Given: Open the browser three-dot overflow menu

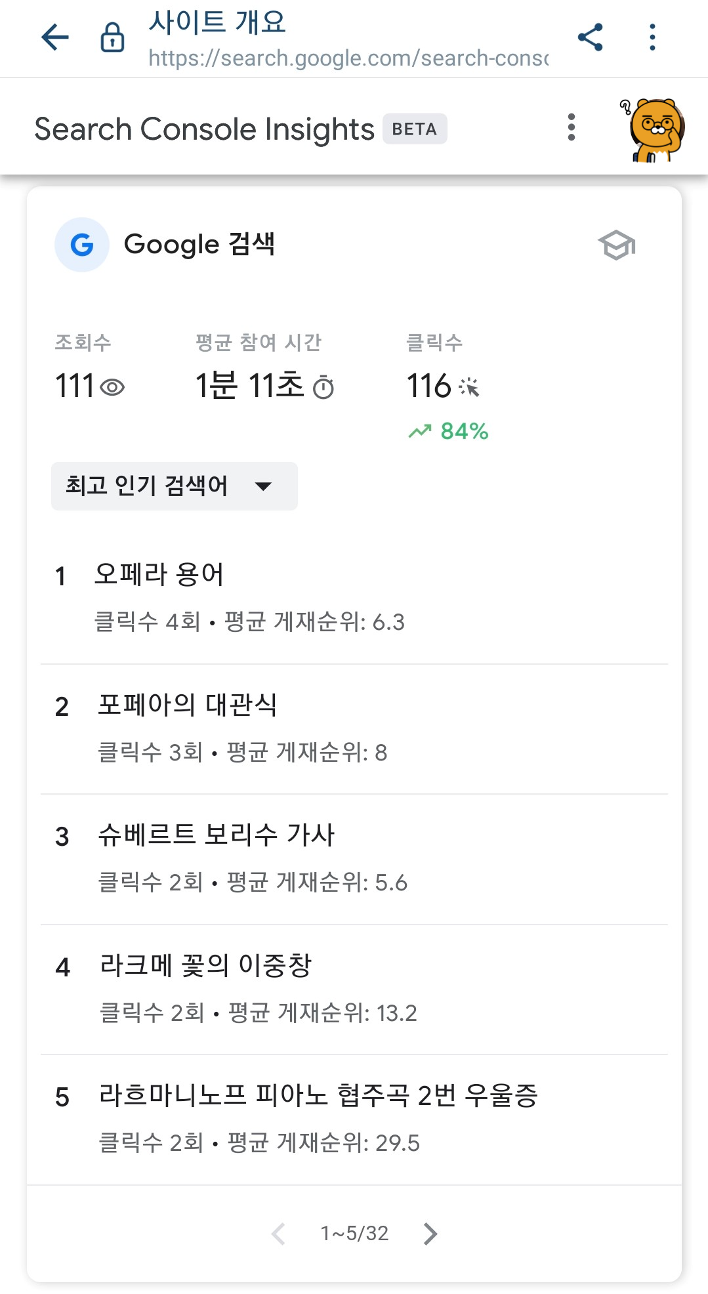Looking at the screenshot, I should [651, 37].
